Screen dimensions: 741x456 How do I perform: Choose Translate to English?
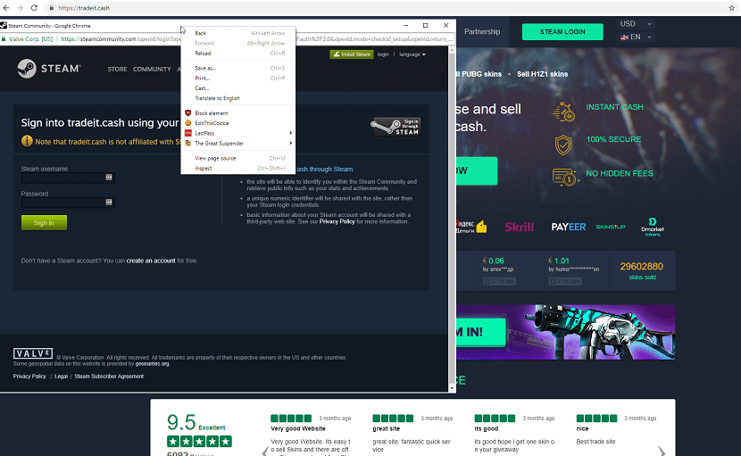pos(238,98)
